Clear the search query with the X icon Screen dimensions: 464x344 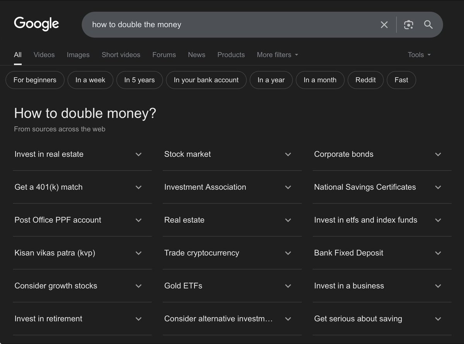tap(384, 25)
